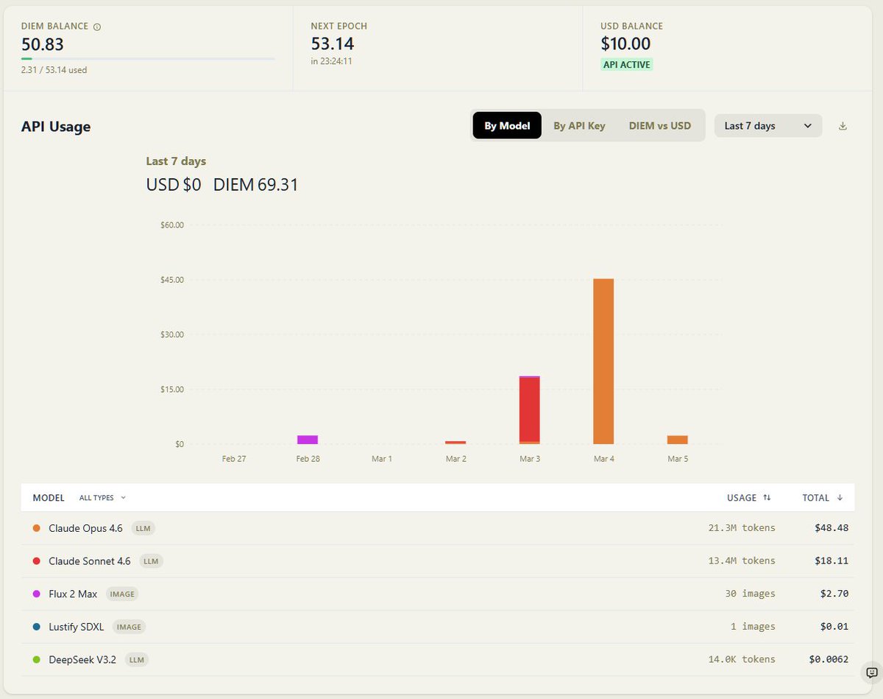Click the DIEM 69.31 summary total

[256, 185]
